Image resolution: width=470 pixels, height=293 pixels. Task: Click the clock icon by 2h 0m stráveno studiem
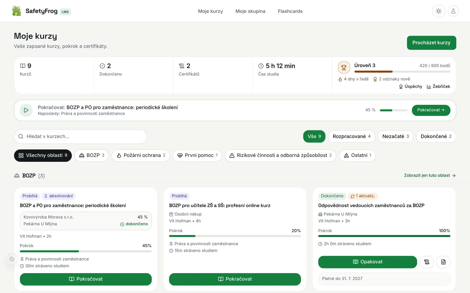click(x=320, y=244)
